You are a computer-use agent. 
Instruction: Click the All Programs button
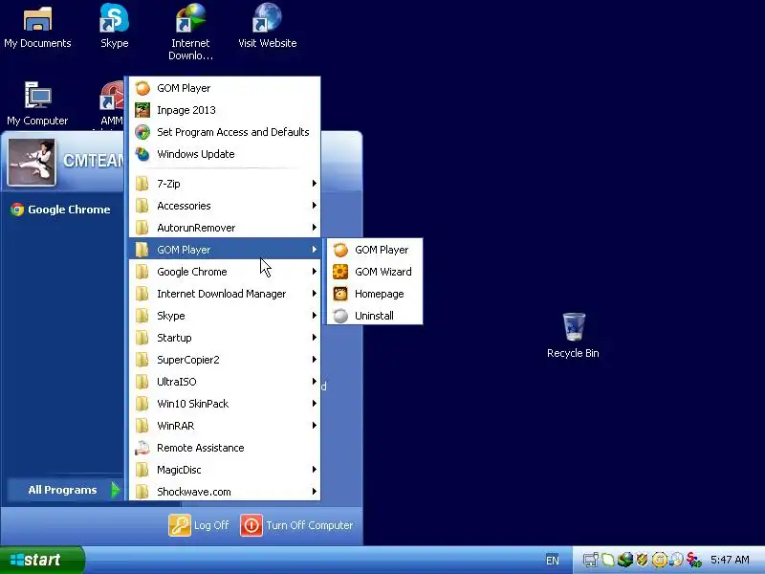(x=64, y=490)
